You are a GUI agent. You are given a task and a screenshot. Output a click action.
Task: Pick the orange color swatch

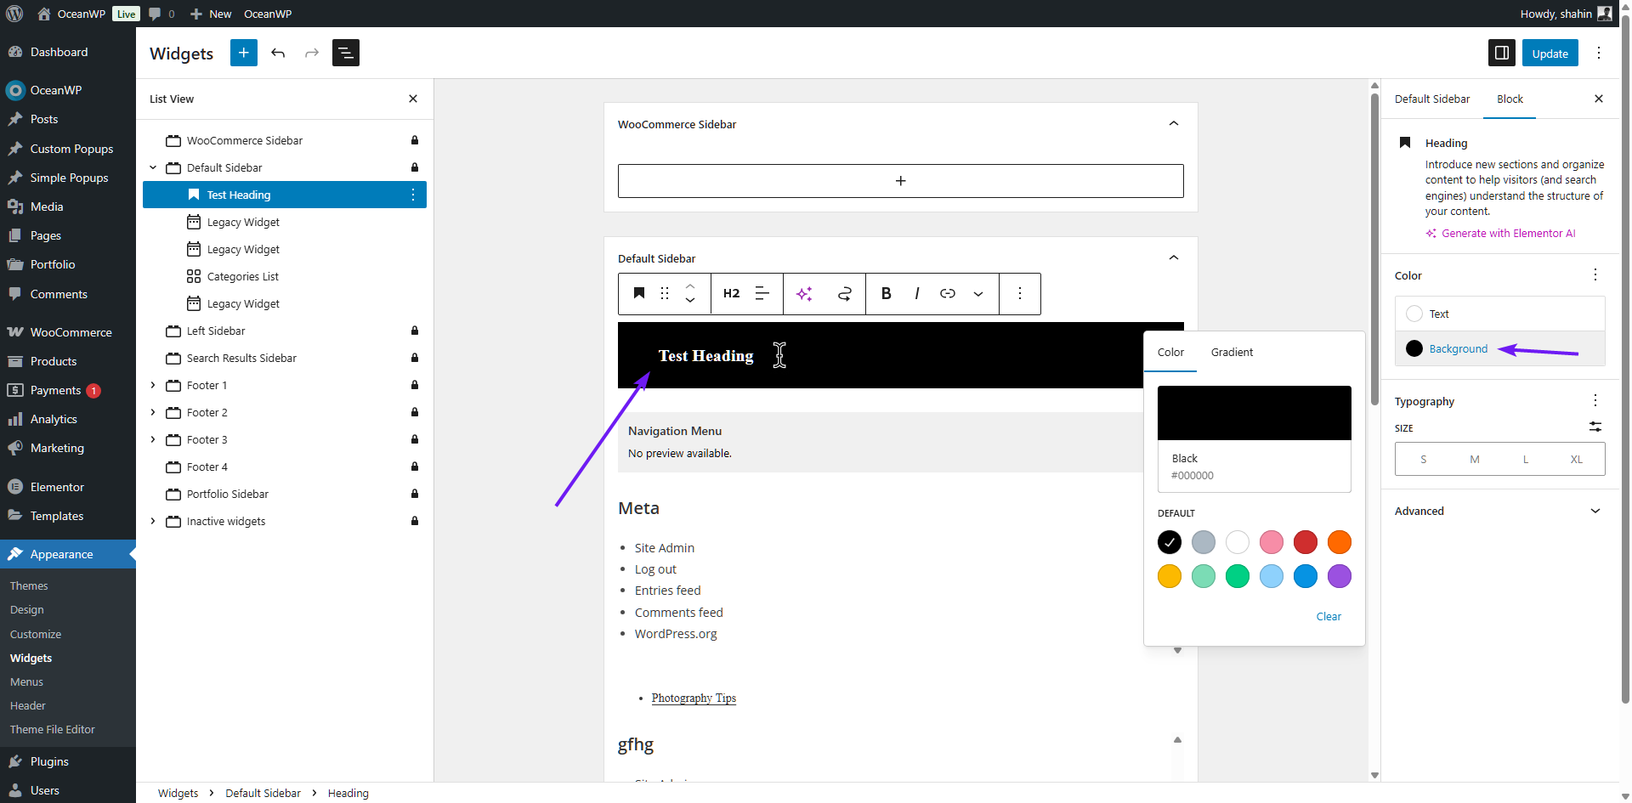(x=1339, y=542)
